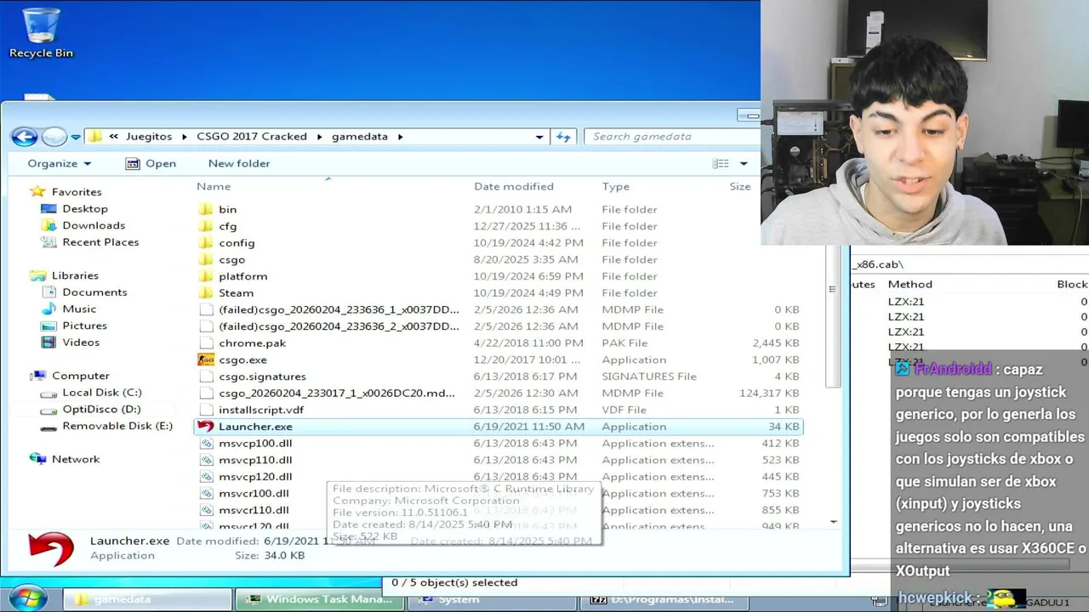Open the Pictures library
The image size is (1089, 612).
(84, 326)
